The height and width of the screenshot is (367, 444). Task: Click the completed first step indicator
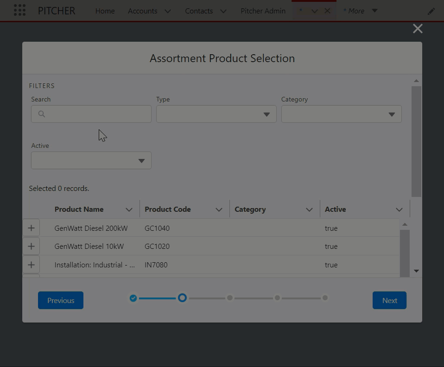tap(133, 298)
